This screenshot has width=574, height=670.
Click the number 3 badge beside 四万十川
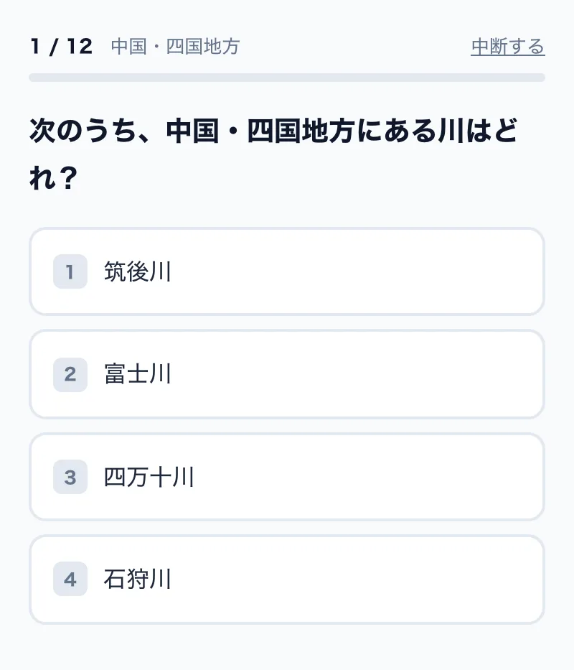click(70, 477)
